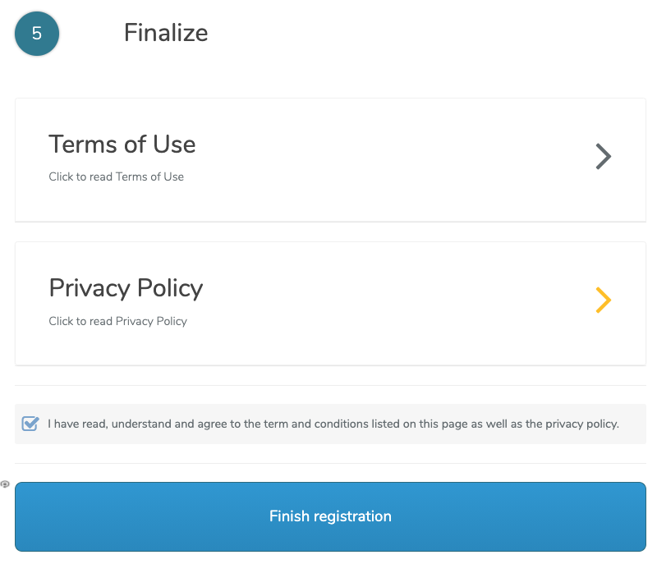Open 'Click to read Privacy Policy' link
This screenshot has width=657, height=564.
pos(117,321)
